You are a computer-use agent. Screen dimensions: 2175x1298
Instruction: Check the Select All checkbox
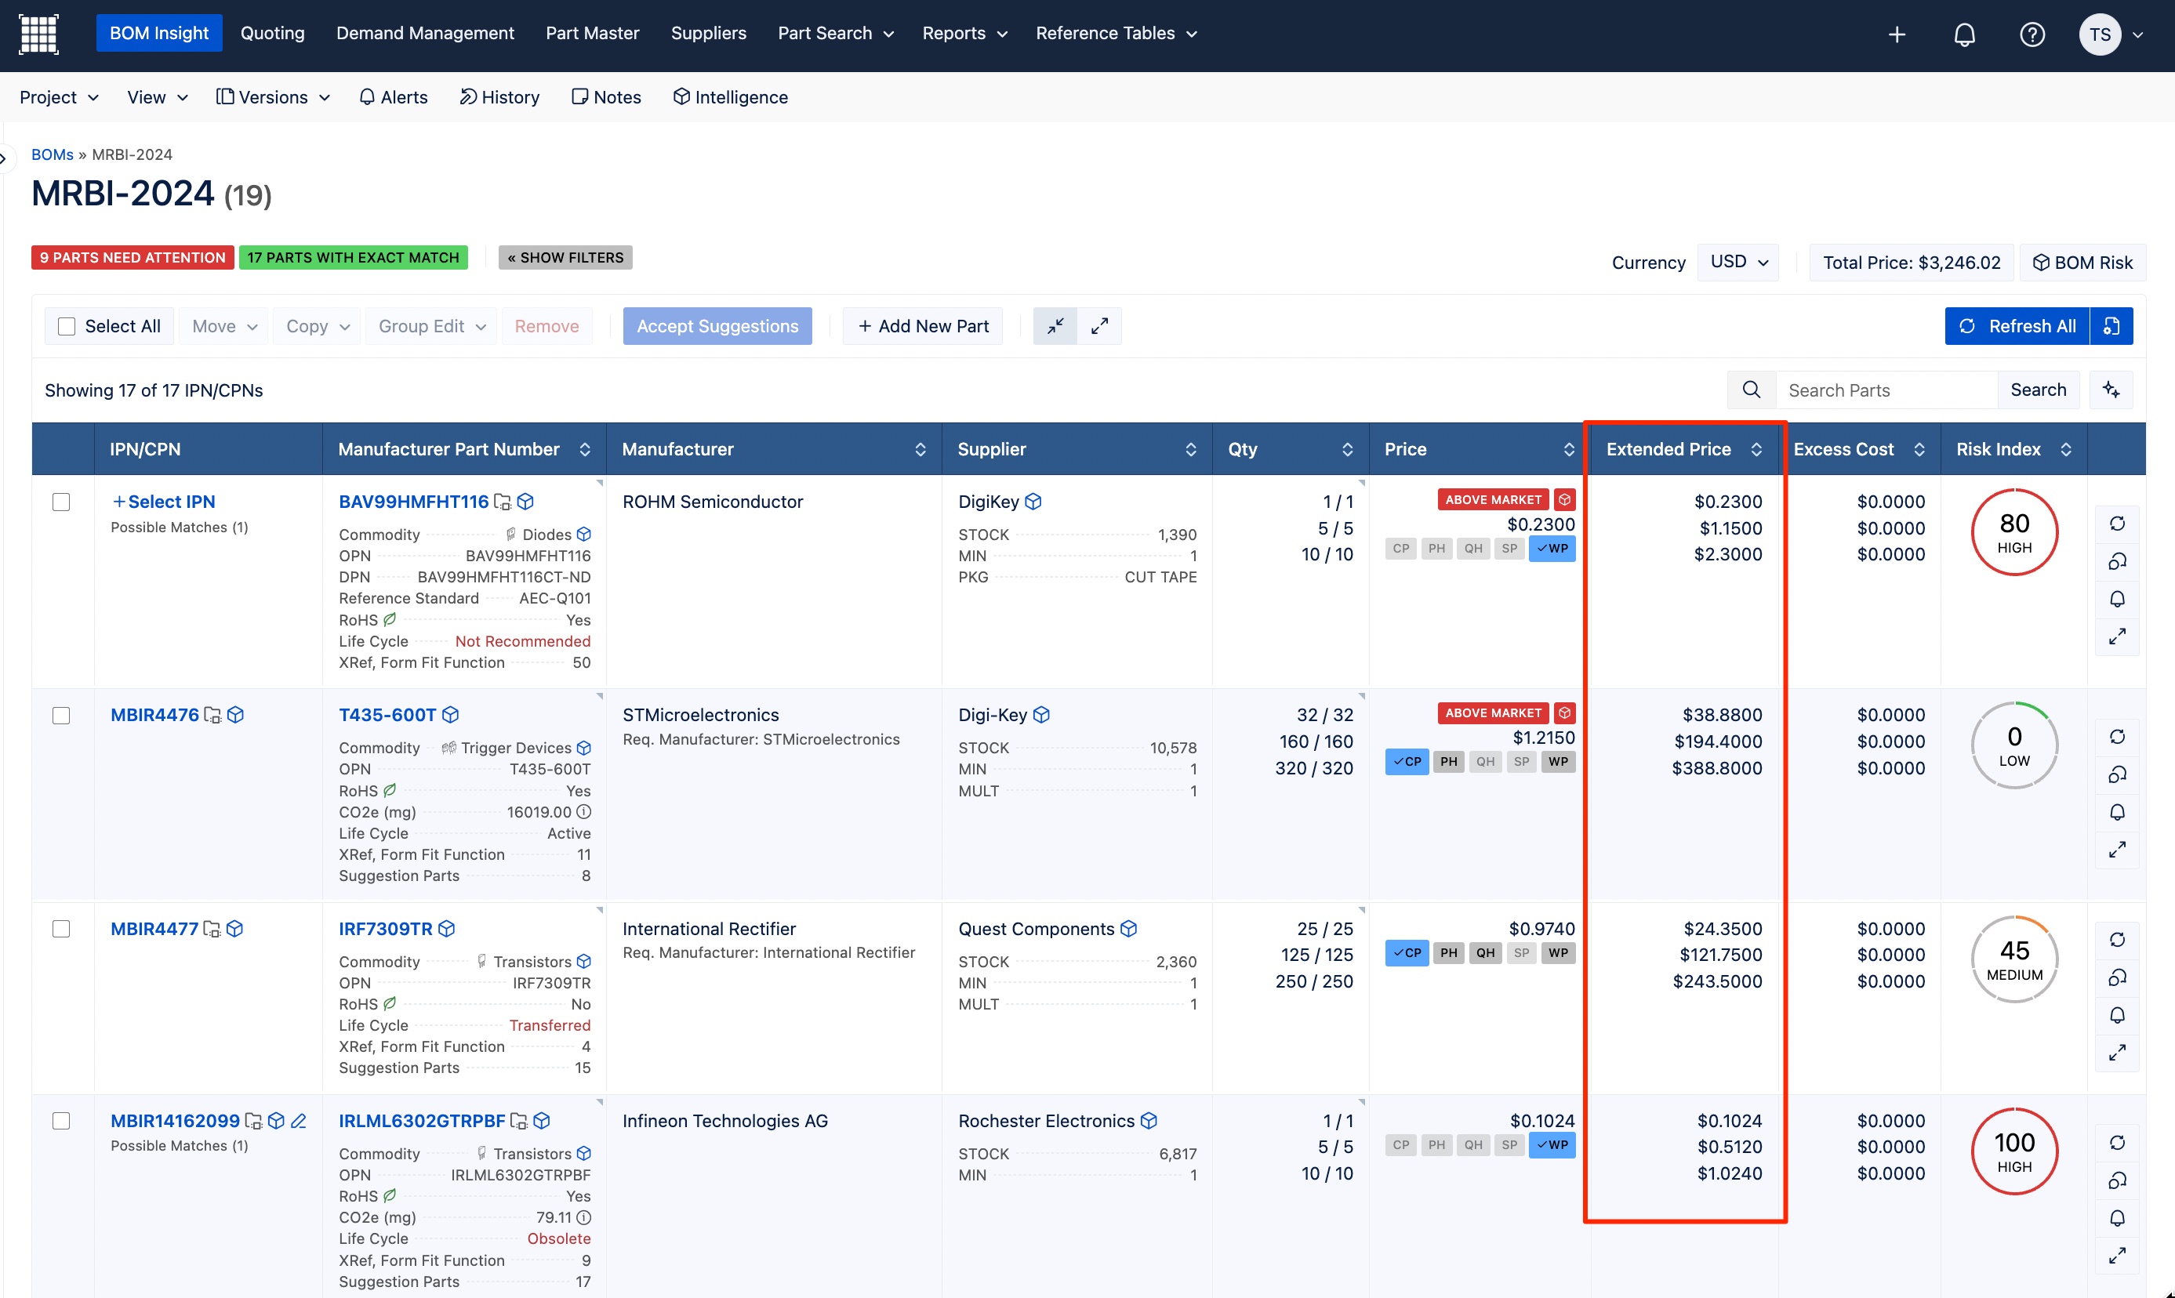67,325
